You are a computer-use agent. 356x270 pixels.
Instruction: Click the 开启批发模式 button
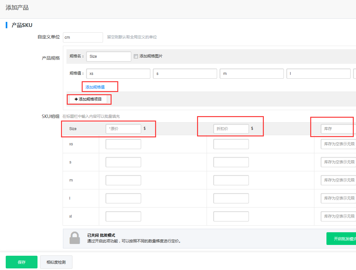[342, 239]
